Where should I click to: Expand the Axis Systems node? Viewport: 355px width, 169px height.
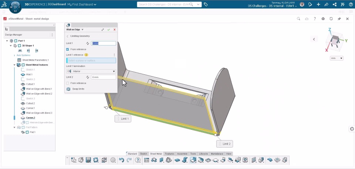pos(14,55)
